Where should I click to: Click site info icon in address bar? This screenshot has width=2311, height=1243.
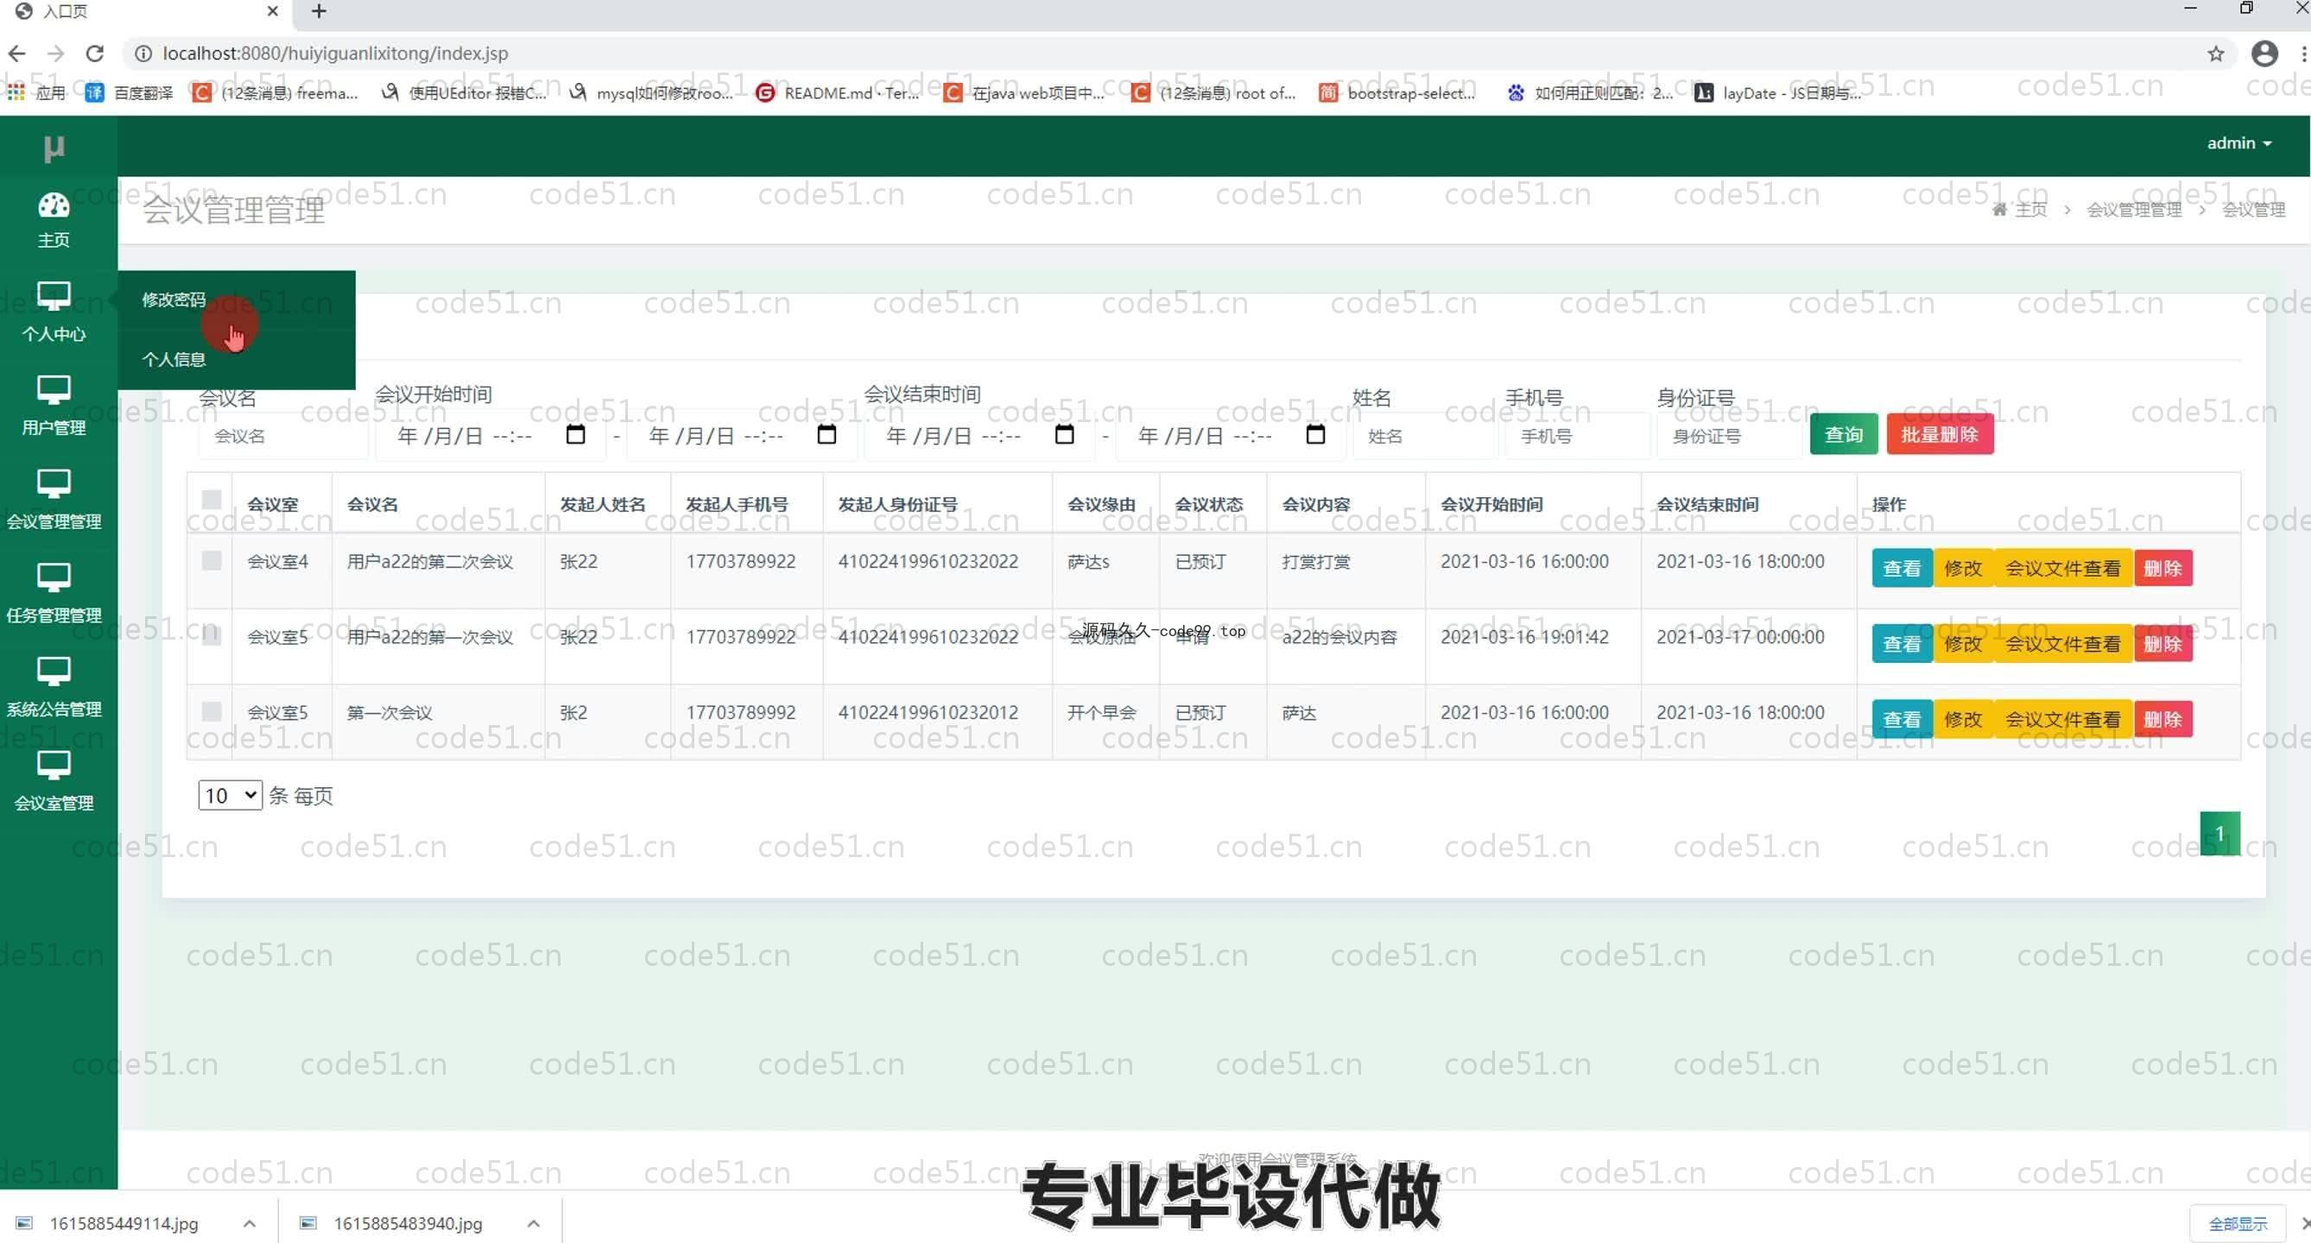pyautogui.click(x=142, y=54)
